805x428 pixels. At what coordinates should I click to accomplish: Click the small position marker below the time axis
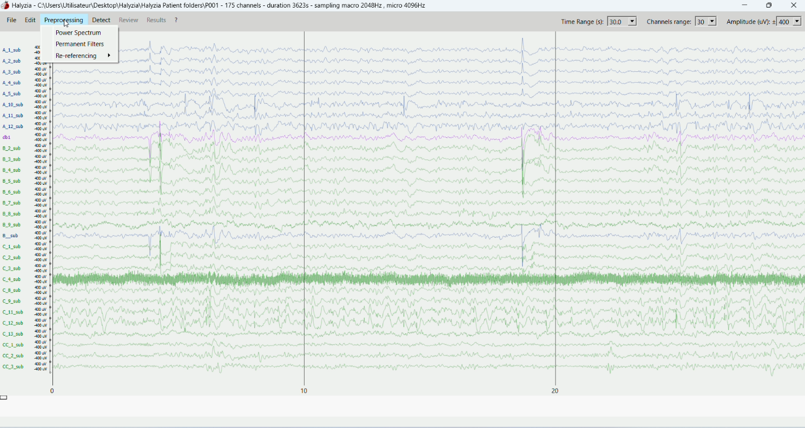coord(4,398)
